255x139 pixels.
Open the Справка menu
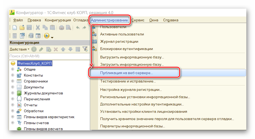pyautogui.click(x=171, y=20)
